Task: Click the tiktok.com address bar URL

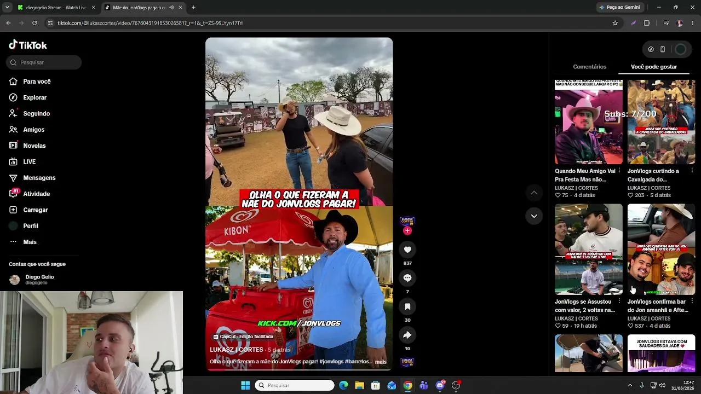Action: [150, 23]
